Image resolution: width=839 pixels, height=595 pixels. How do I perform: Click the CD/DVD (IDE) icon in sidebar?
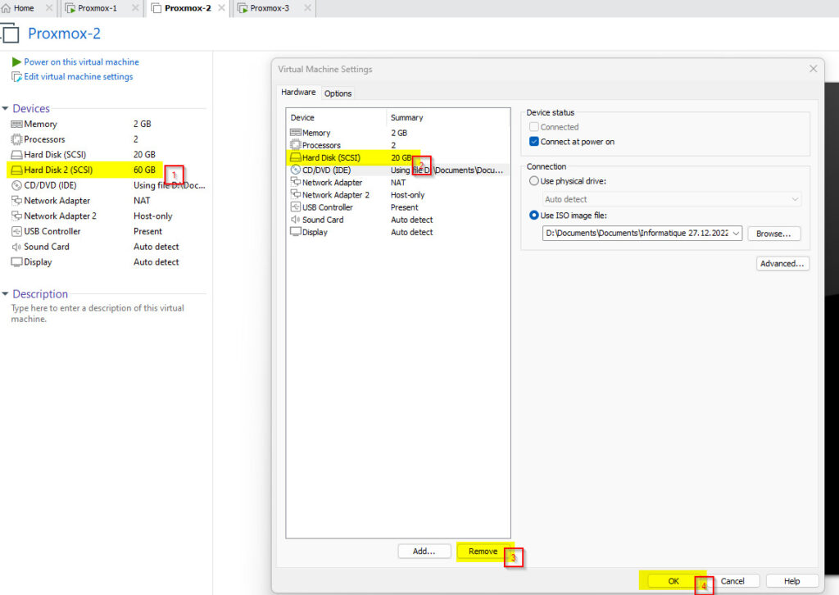click(16, 186)
